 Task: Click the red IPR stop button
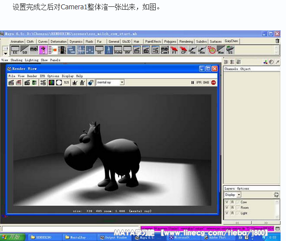point(214,83)
